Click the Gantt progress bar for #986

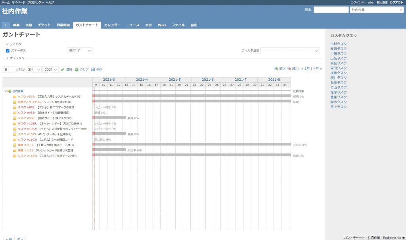[x=109, y=117]
